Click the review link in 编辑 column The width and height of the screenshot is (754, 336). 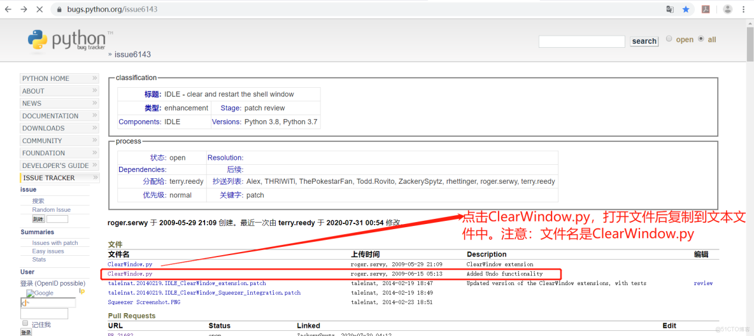(x=703, y=283)
